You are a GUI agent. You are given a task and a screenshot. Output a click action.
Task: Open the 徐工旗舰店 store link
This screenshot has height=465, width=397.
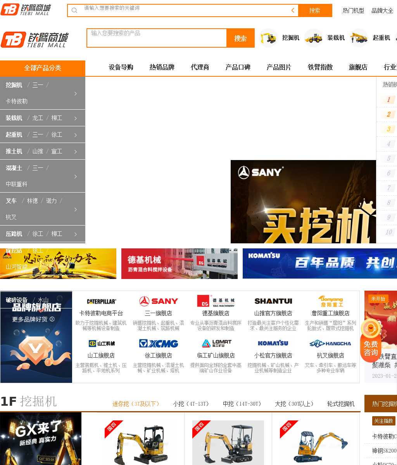click(159, 355)
